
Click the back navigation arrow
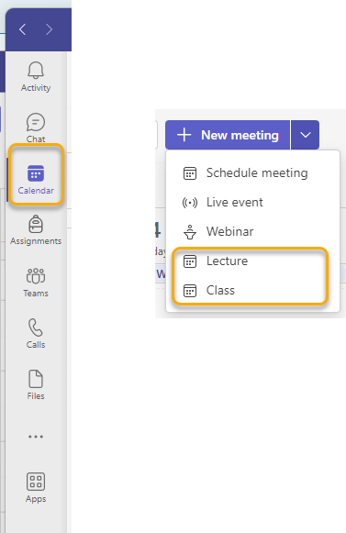pyautogui.click(x=22, y=29)
